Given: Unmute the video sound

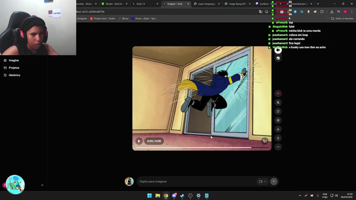Looking at the screenshot, I should pos(265,141).
